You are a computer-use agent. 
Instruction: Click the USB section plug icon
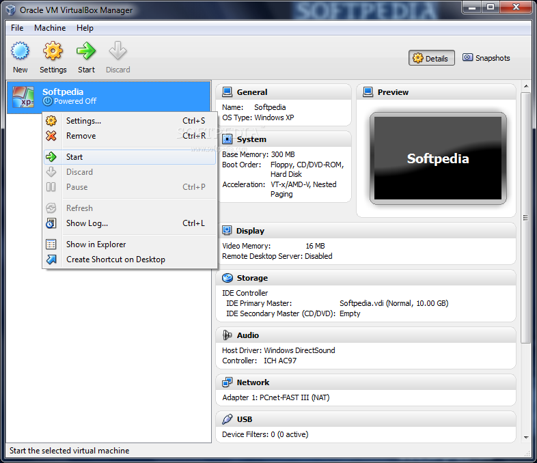[227, 419]
